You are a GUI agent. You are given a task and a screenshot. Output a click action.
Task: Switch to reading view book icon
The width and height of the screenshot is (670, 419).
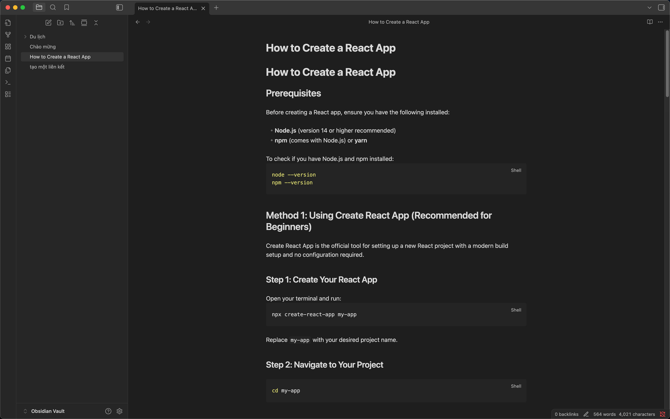(650, 22)
